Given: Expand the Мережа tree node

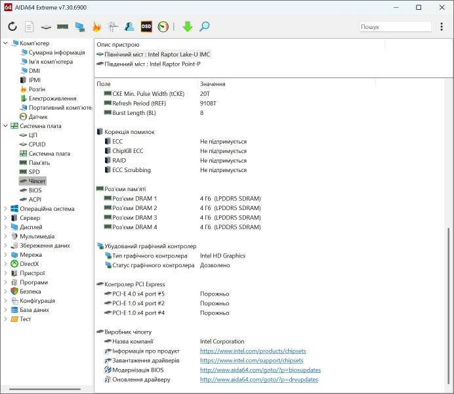Looking at the screenshot, I should point(5,255).
